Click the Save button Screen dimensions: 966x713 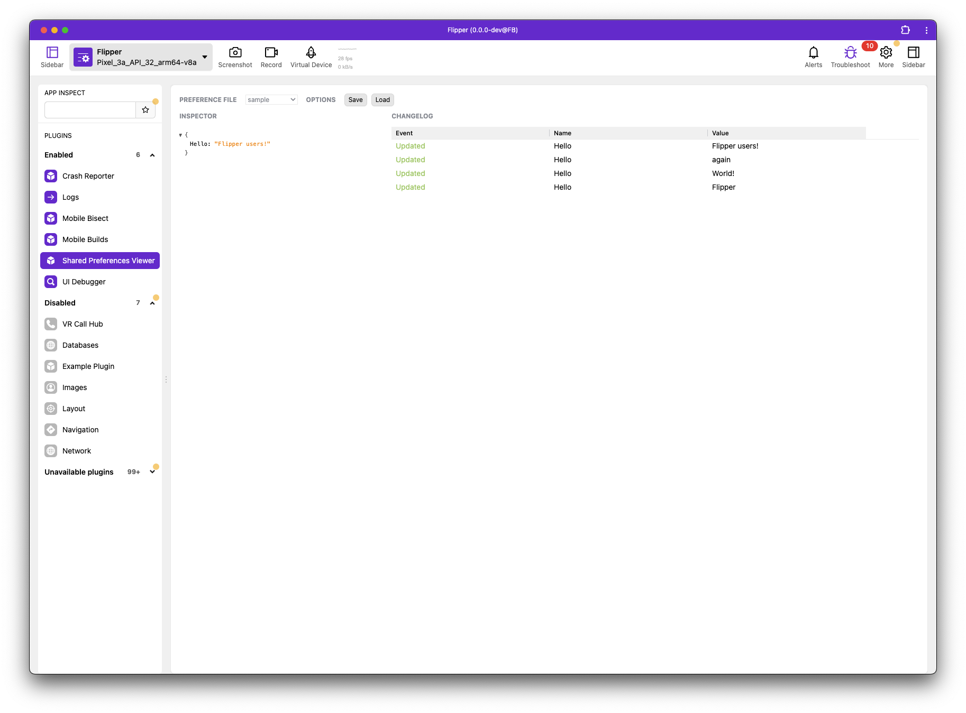(356, 100)
